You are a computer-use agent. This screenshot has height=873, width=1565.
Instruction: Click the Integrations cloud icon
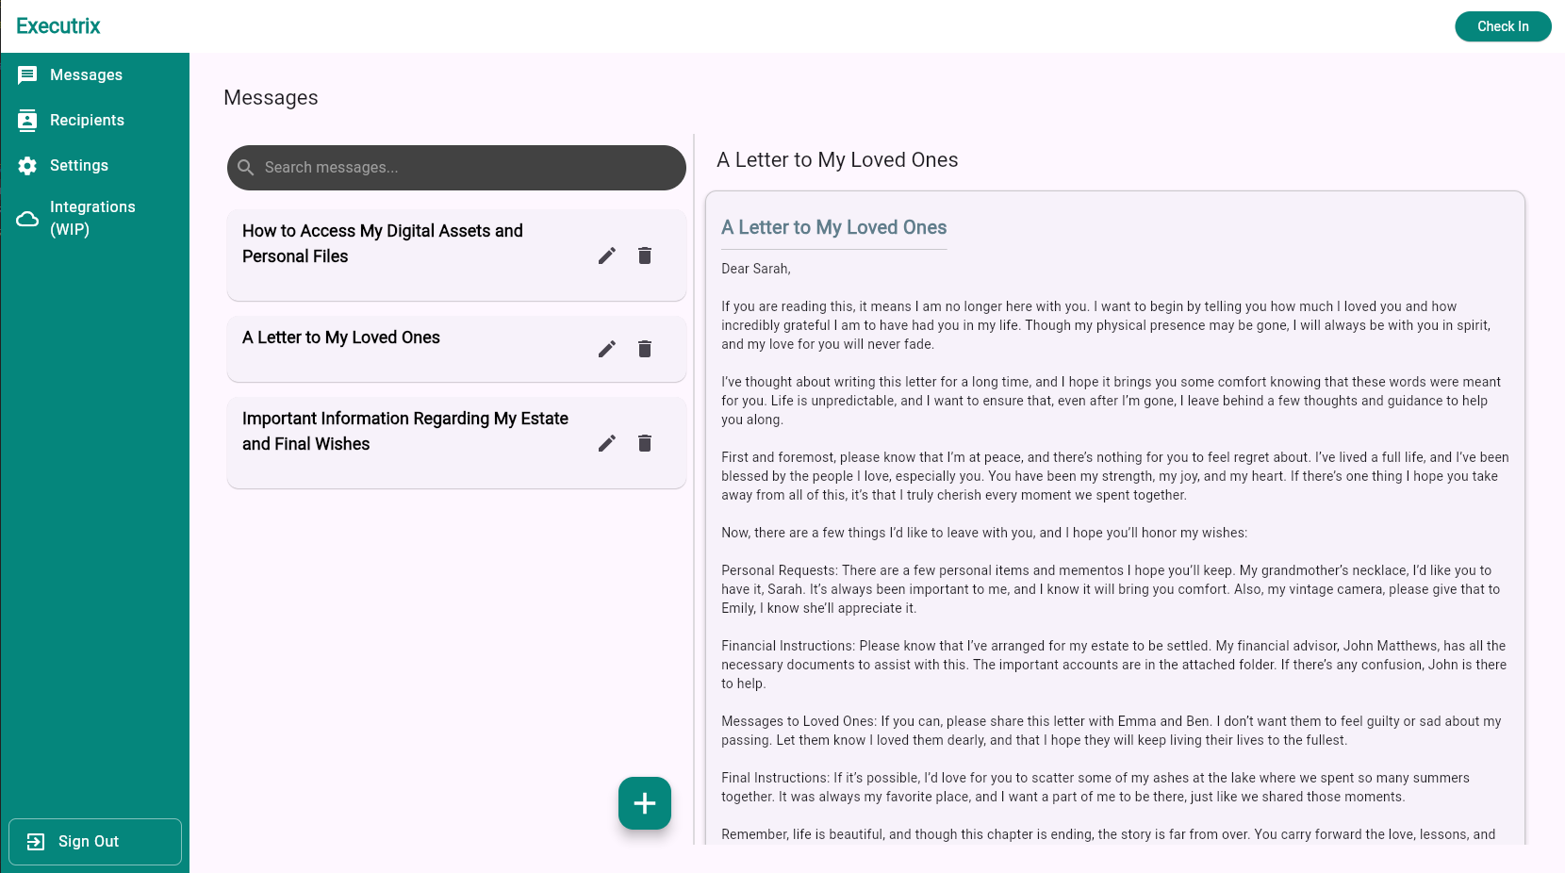27,219
